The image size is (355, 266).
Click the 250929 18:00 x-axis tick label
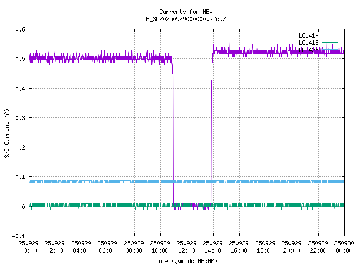point(265,247)
